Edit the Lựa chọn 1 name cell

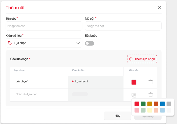(x=39, y=81)
